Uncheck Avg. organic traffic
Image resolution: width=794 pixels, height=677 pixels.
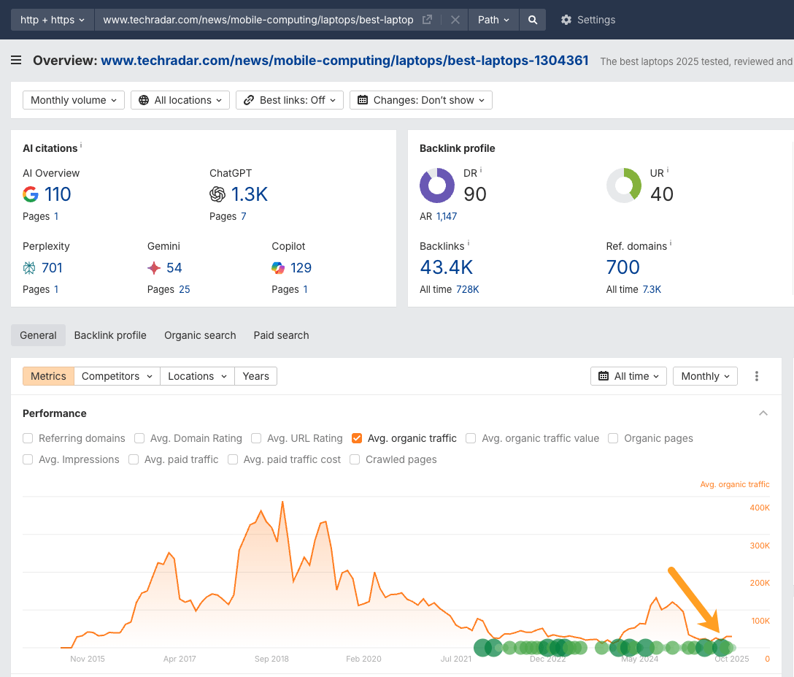pos(356,438)
